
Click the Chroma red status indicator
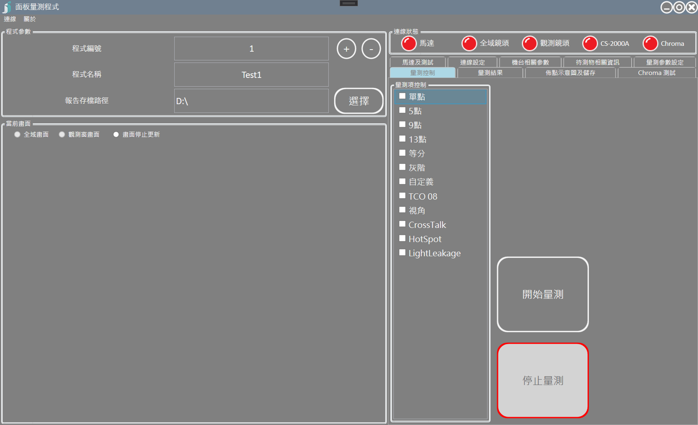coord(650,43)
